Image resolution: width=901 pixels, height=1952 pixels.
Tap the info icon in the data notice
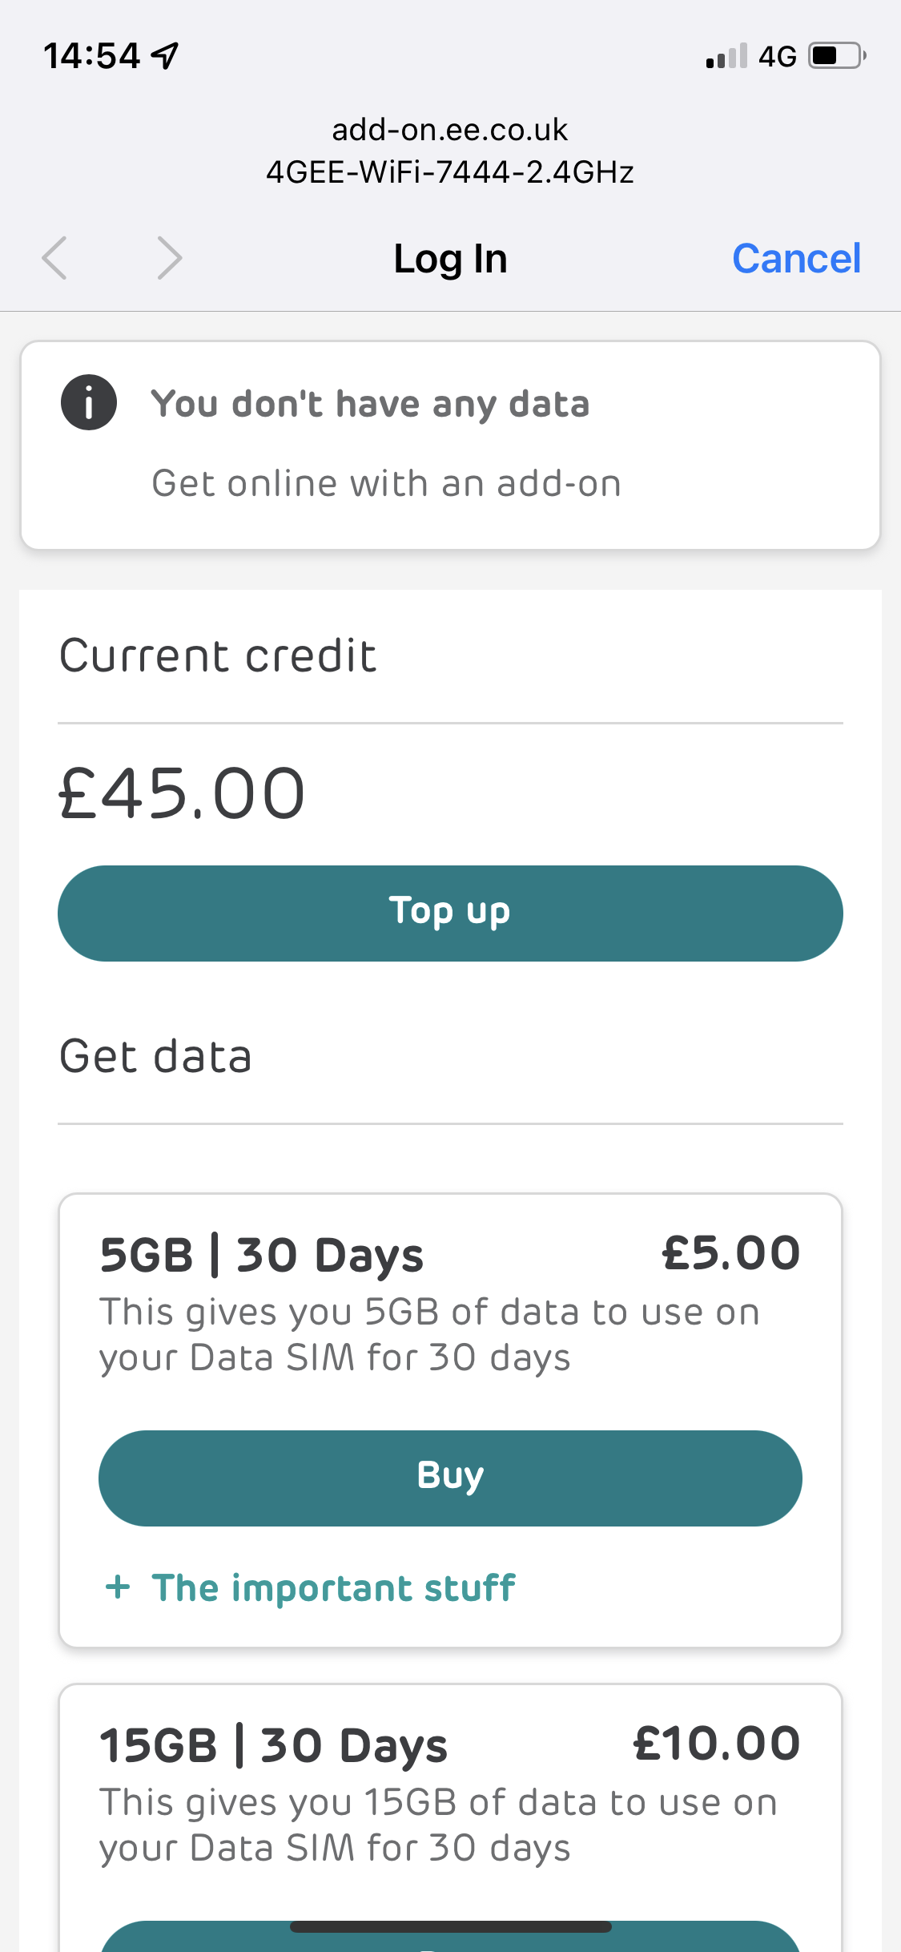(89, 402)
